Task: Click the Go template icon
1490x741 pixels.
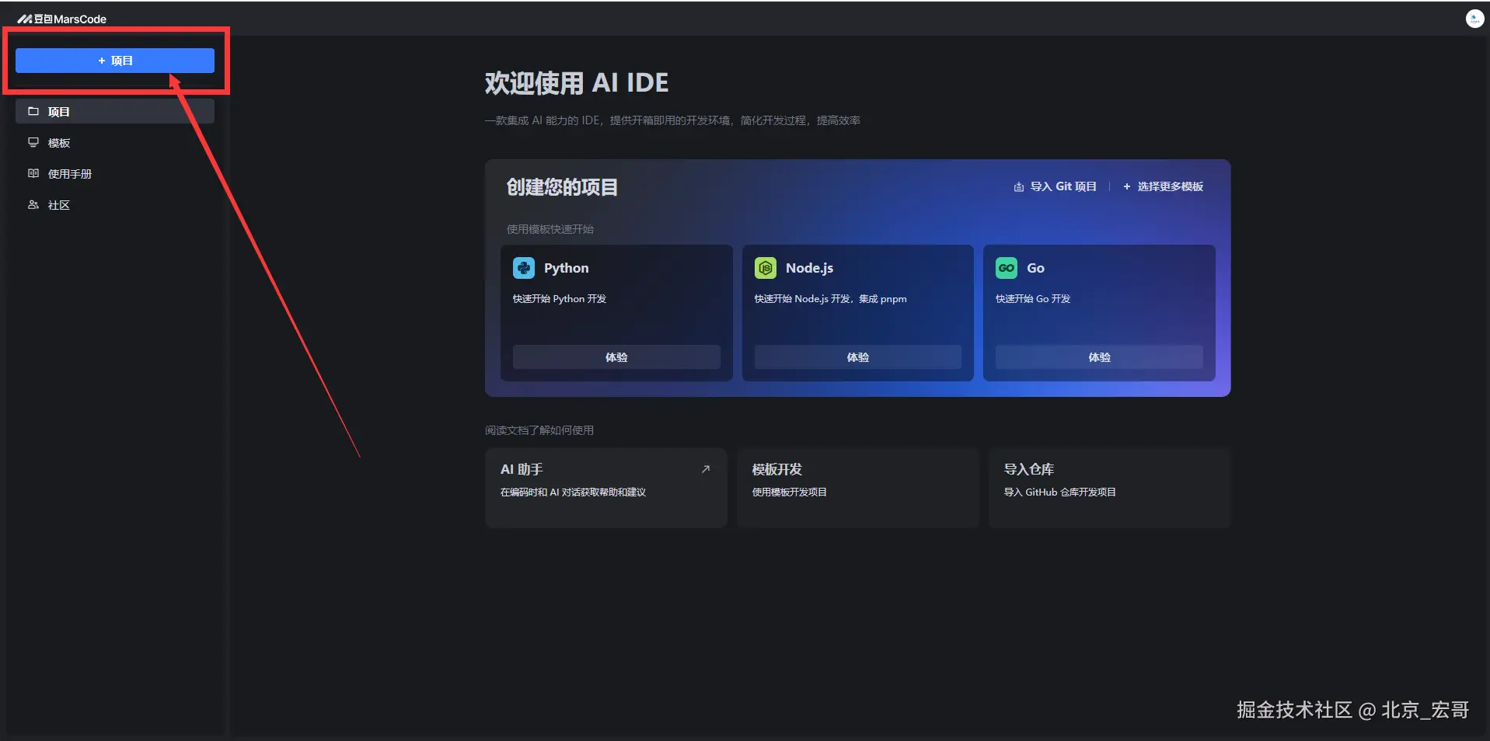Action: [x=1007, y=268]
